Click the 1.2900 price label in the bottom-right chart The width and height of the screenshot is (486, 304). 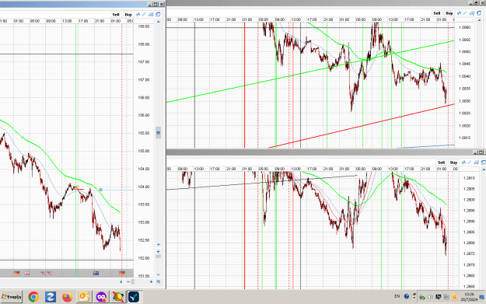pos(469,200)
